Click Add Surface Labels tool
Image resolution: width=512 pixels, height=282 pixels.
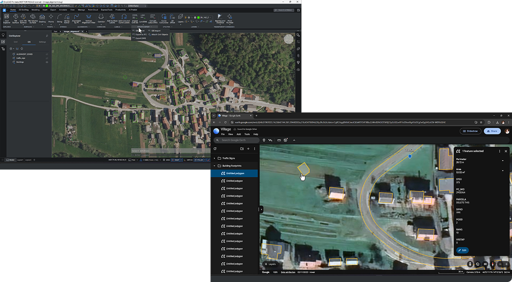click(112, 18)
